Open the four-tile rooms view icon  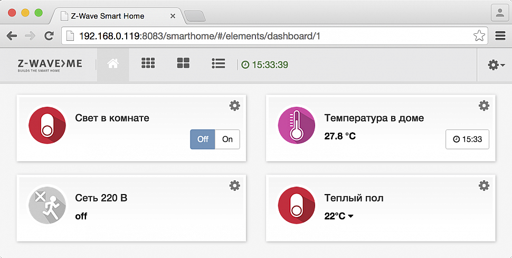tap(183, 63)
